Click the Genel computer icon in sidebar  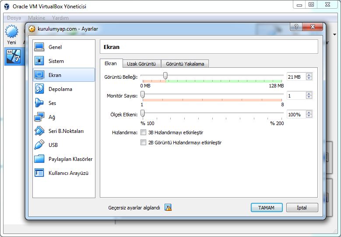pyautogui.click(x=39, y=47)
